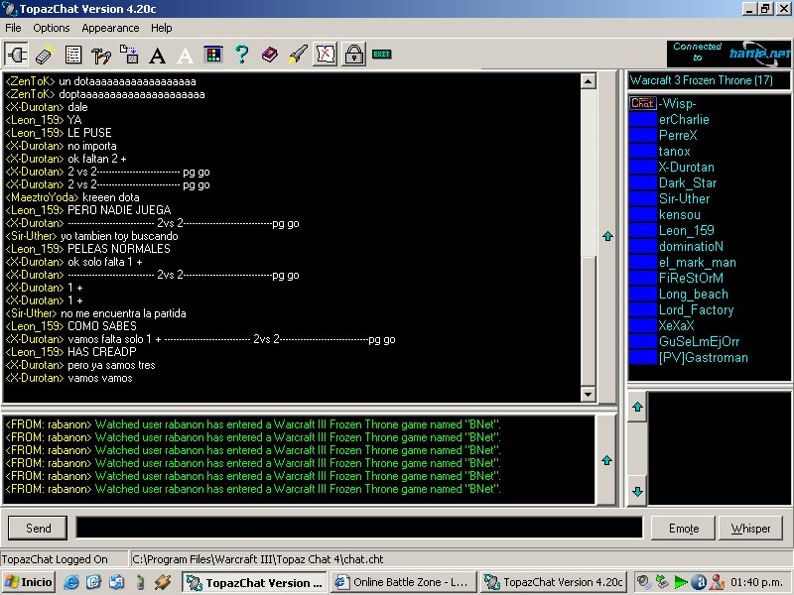Click the green EXIT icon

click(x=382, y=55)
